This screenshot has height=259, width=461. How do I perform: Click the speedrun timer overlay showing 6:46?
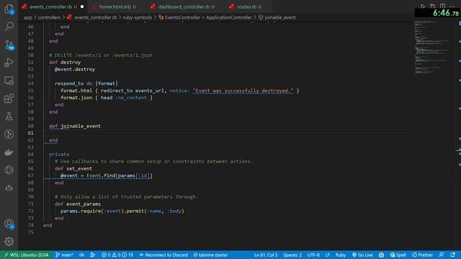coord(437,13)
